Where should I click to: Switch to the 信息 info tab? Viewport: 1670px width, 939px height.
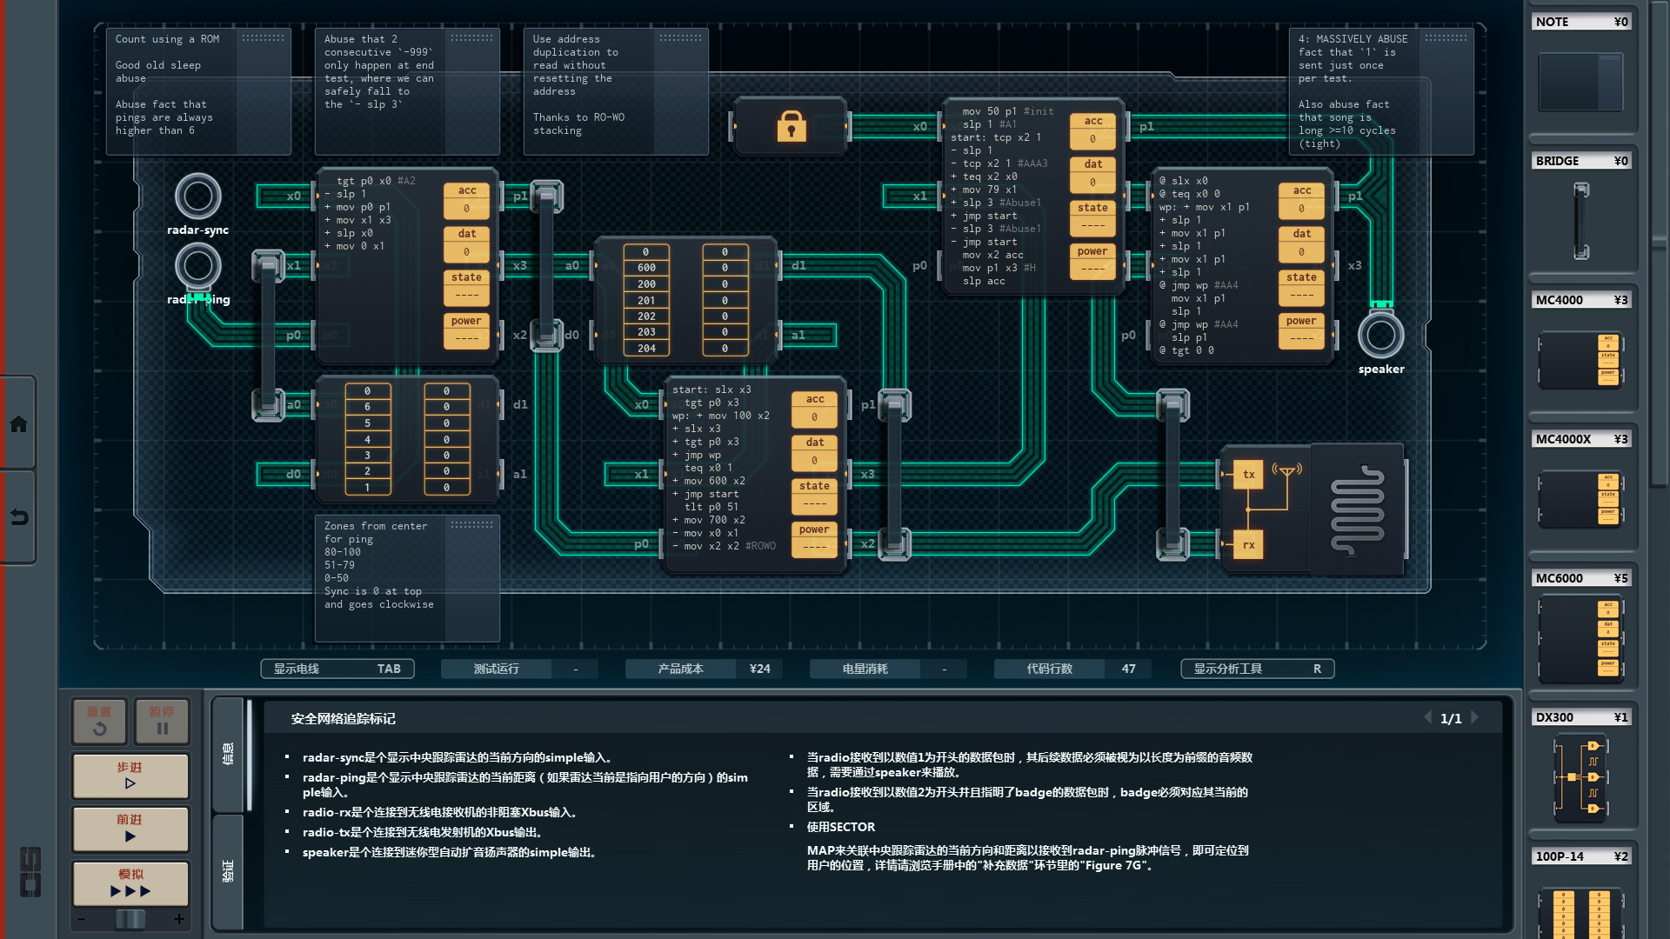[x=229, y=753]
